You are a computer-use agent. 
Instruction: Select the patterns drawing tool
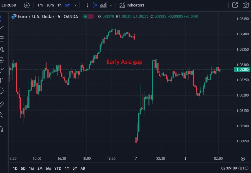2,49
